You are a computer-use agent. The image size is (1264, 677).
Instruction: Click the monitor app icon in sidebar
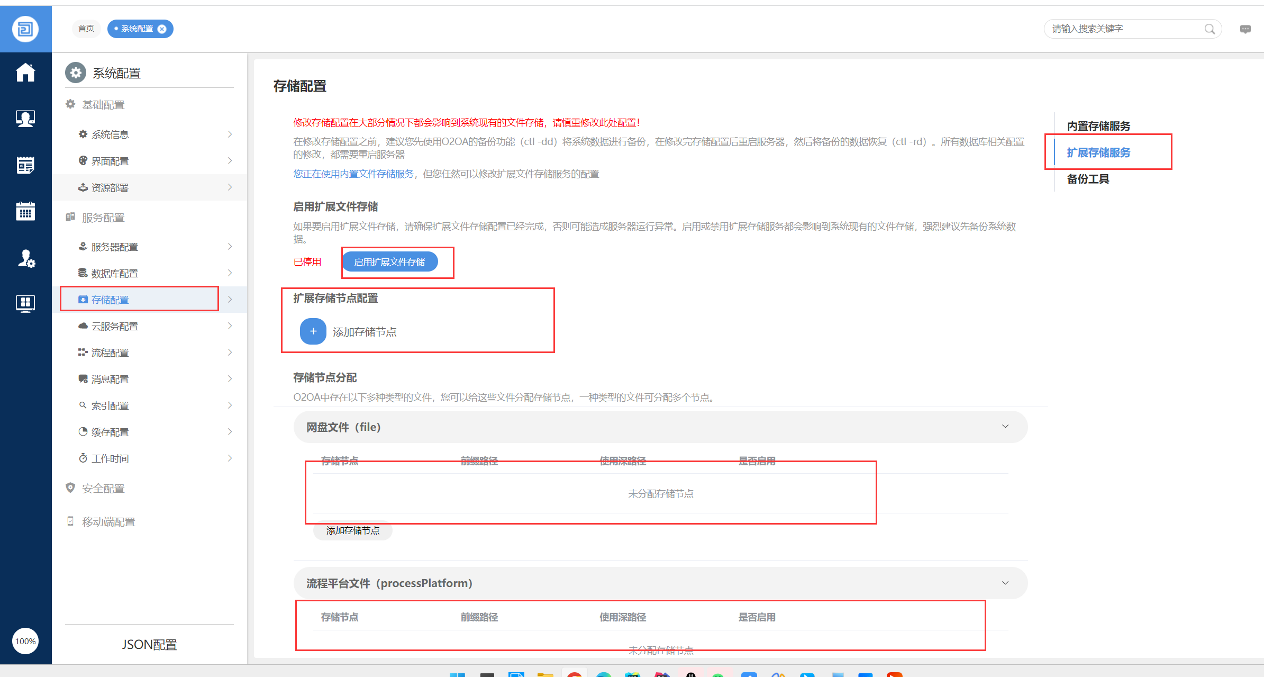tap(25, 303)
